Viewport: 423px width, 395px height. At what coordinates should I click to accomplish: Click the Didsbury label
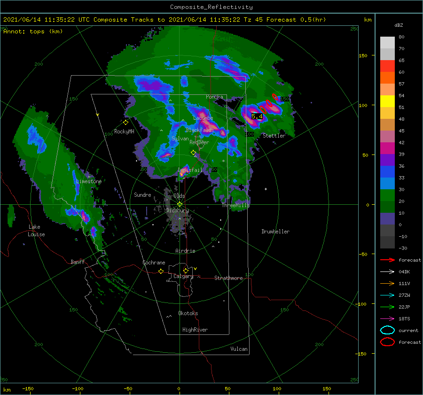point(177,210)
